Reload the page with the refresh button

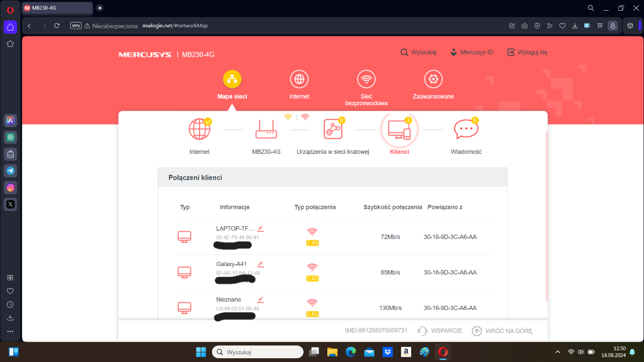57,26
